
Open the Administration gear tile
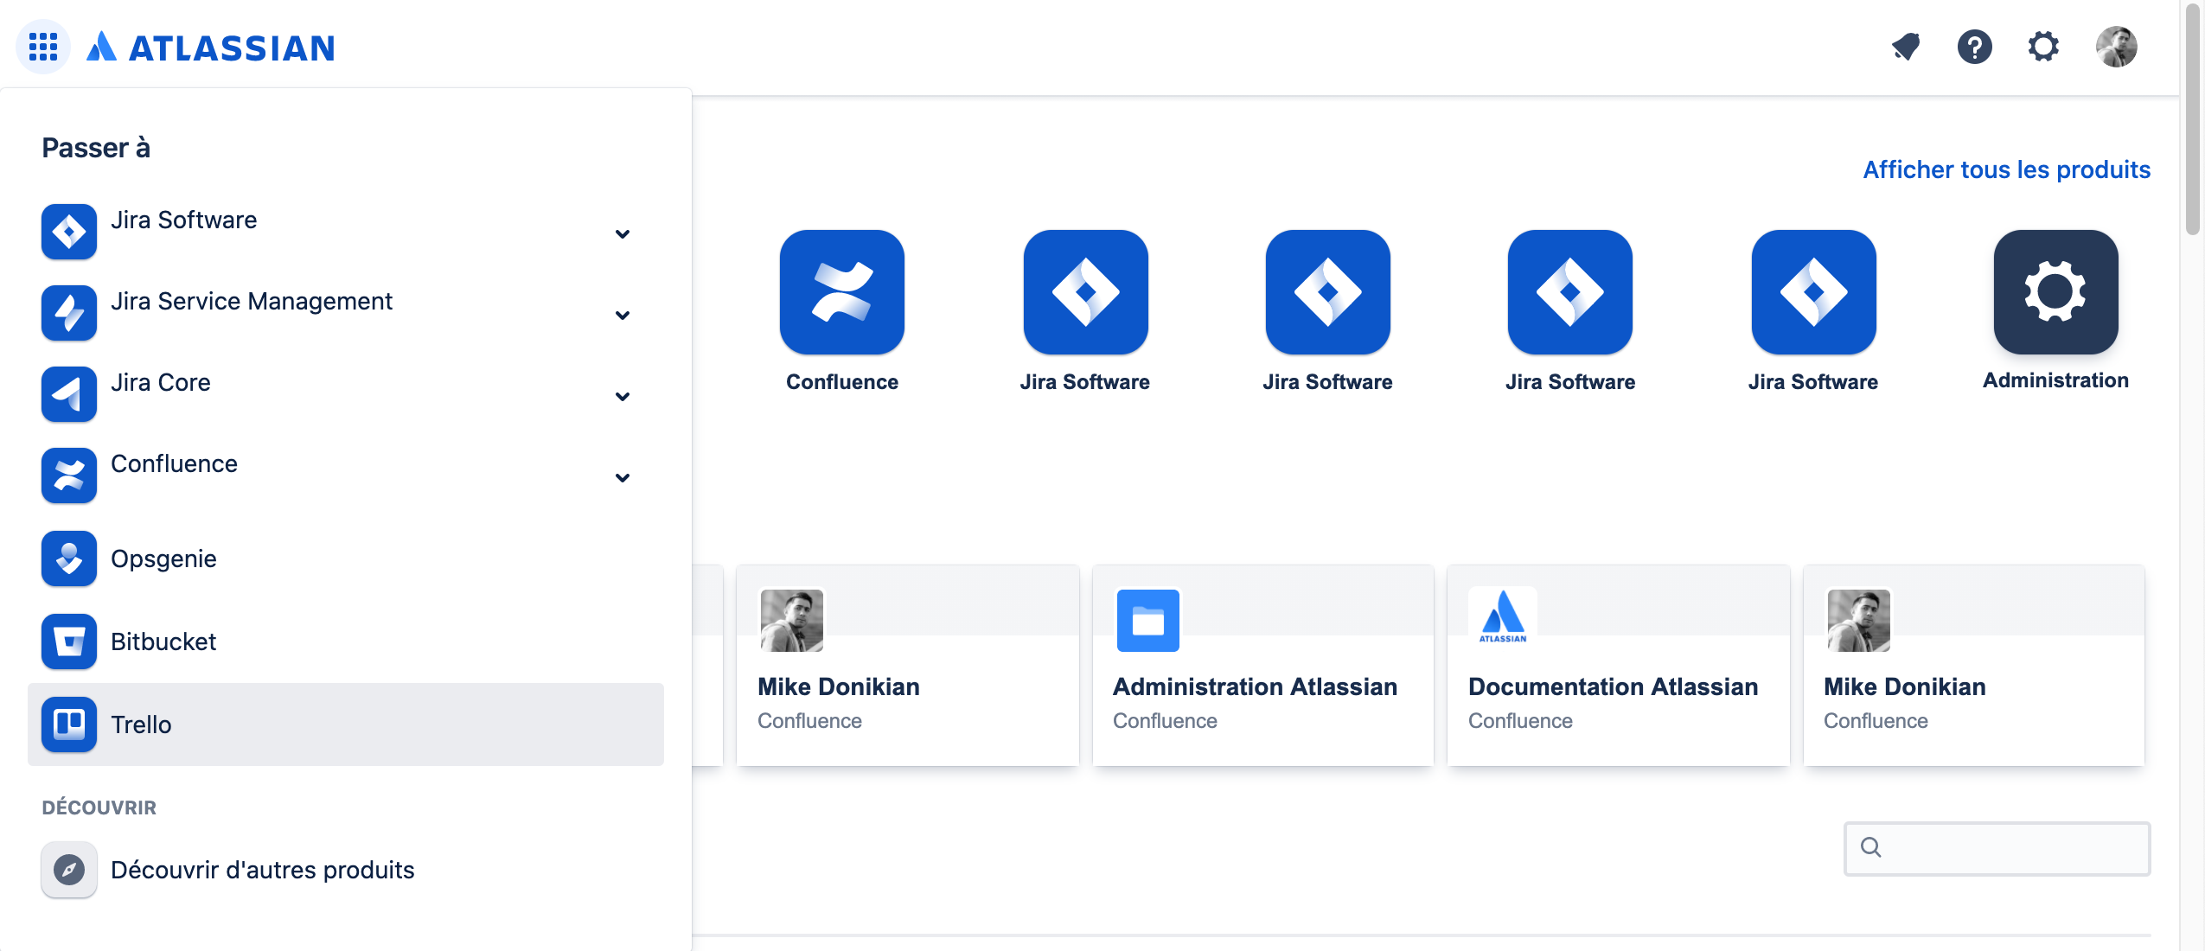click(2055, 292)
